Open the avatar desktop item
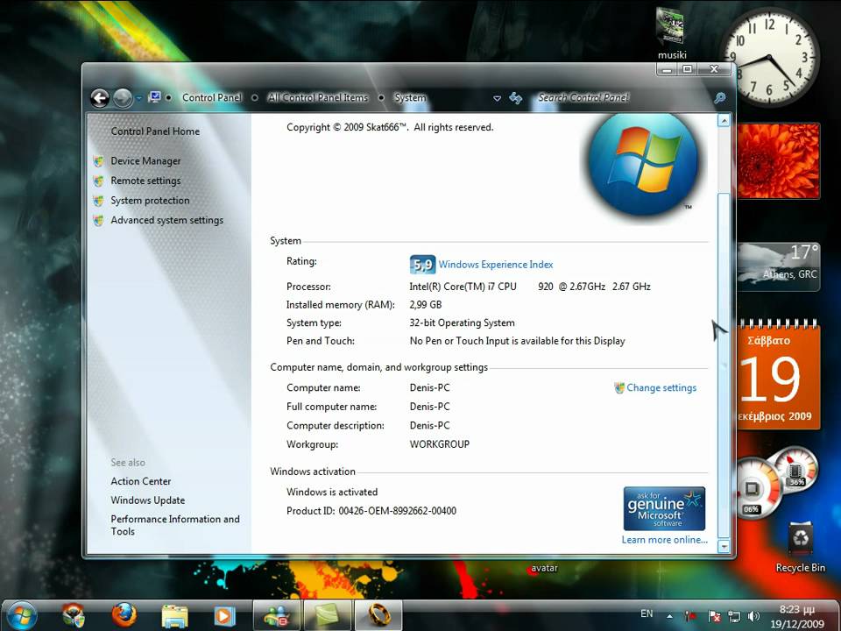Image resolution: width=841 pixels, height=631 pixels. 544,568
